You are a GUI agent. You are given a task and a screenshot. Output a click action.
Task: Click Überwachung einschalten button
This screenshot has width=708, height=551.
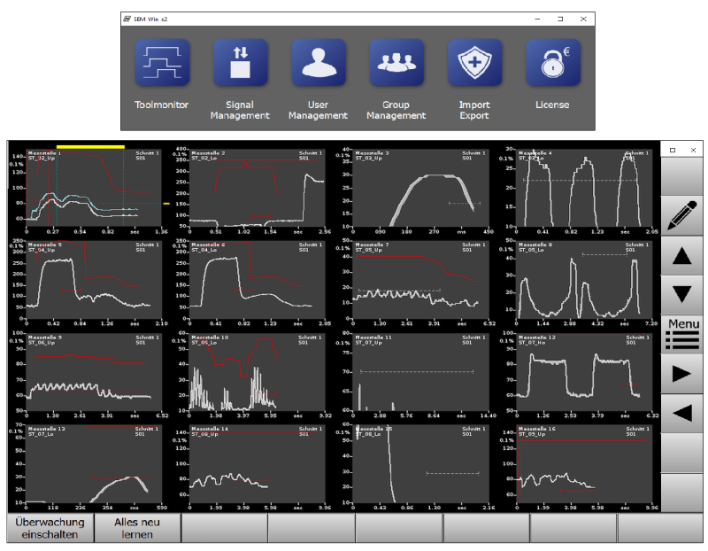[50, 528]
